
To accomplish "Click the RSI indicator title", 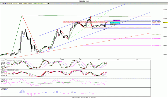I will [x=6, y=79].
